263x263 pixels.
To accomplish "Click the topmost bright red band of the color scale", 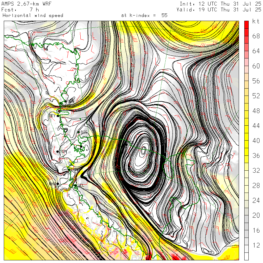I will pos(246,25).
